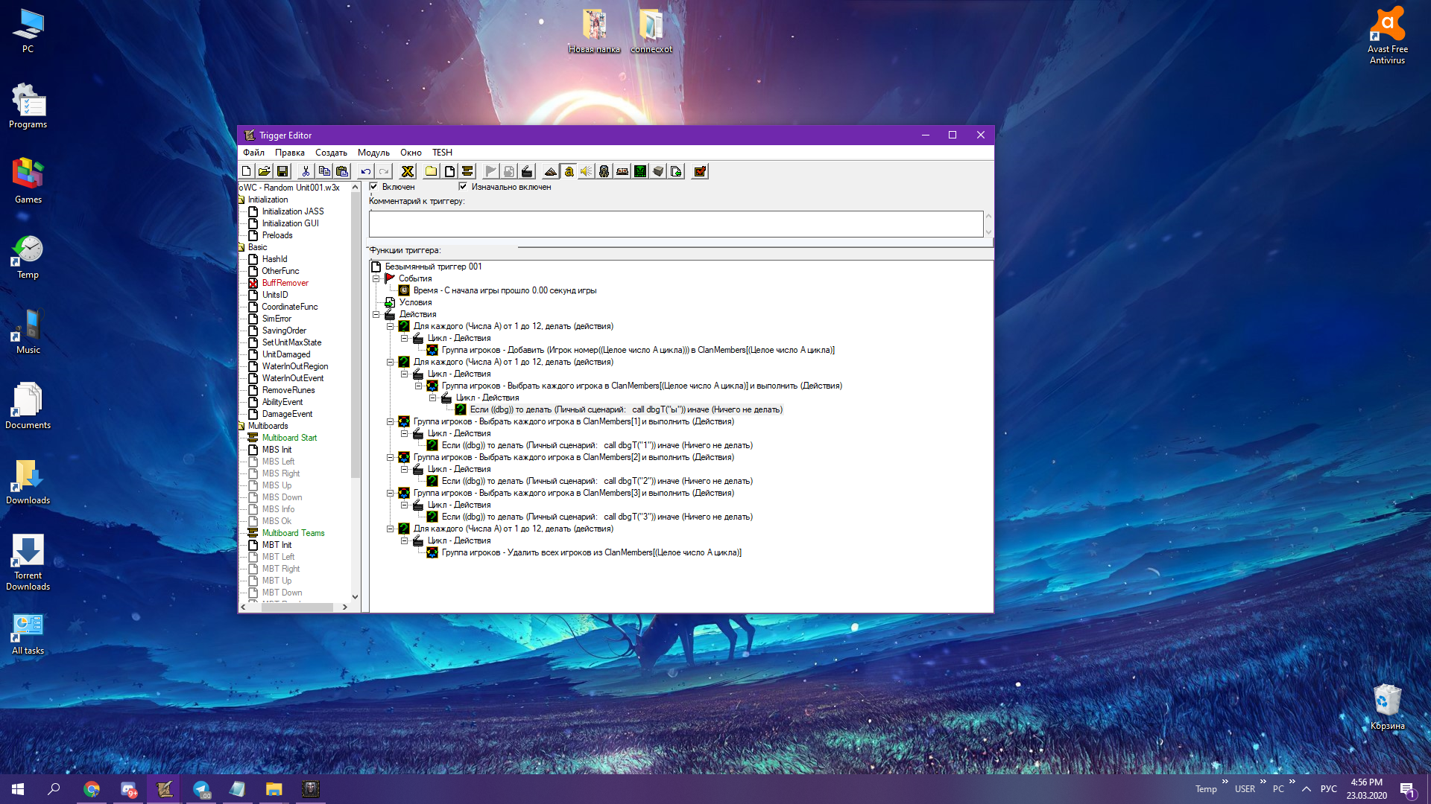Create a new category with the folder icon
The width and height of the screenshot is (1431, 804).
coord(431,171)
